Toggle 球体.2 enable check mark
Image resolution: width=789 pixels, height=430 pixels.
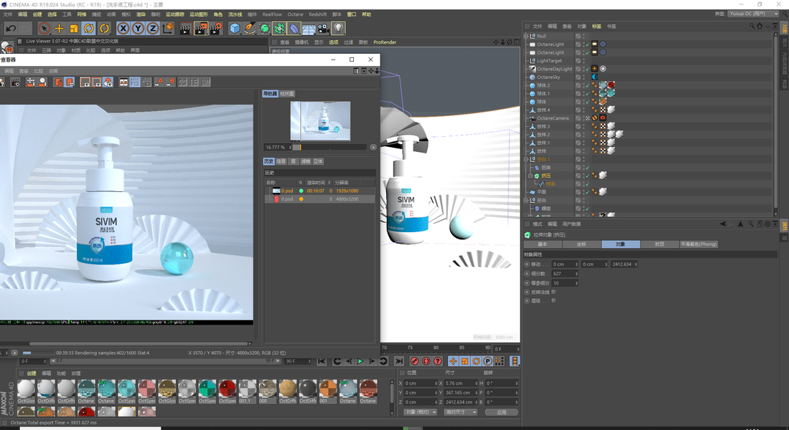click(587, 85)
